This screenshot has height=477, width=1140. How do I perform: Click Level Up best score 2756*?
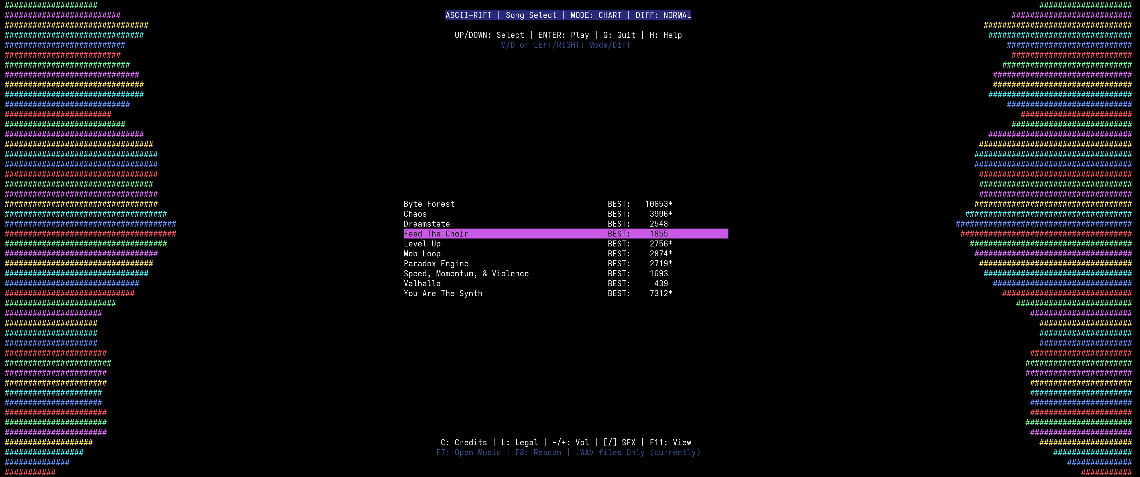tap(661, 244)
